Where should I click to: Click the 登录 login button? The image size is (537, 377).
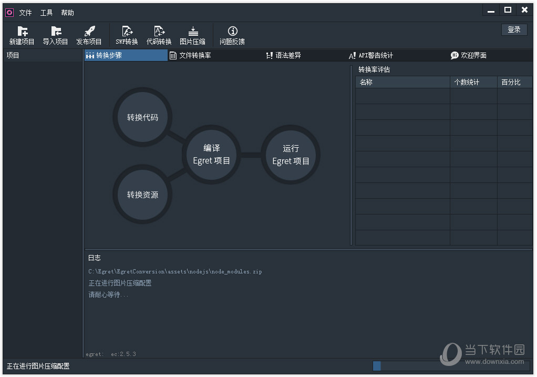click(x=514, y=30)
